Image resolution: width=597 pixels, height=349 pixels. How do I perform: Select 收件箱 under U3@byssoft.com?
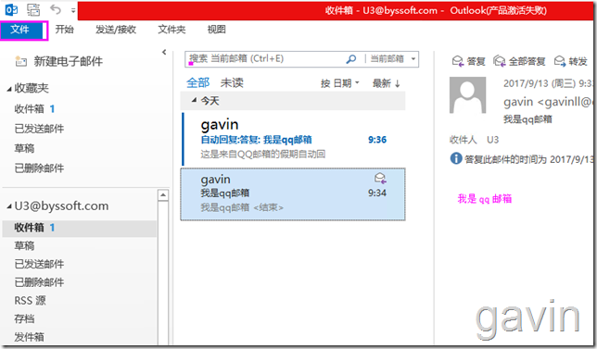[x=79, y=228]
